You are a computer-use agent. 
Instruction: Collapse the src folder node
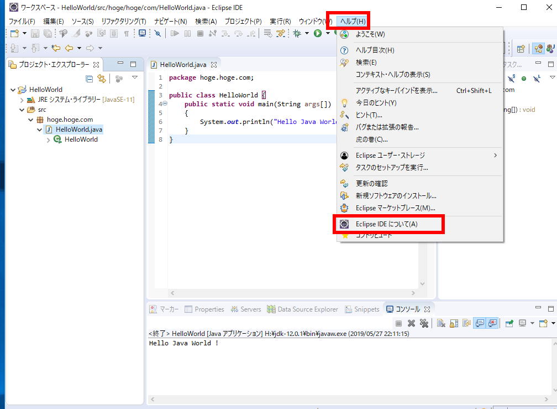(x=22, y=110)
